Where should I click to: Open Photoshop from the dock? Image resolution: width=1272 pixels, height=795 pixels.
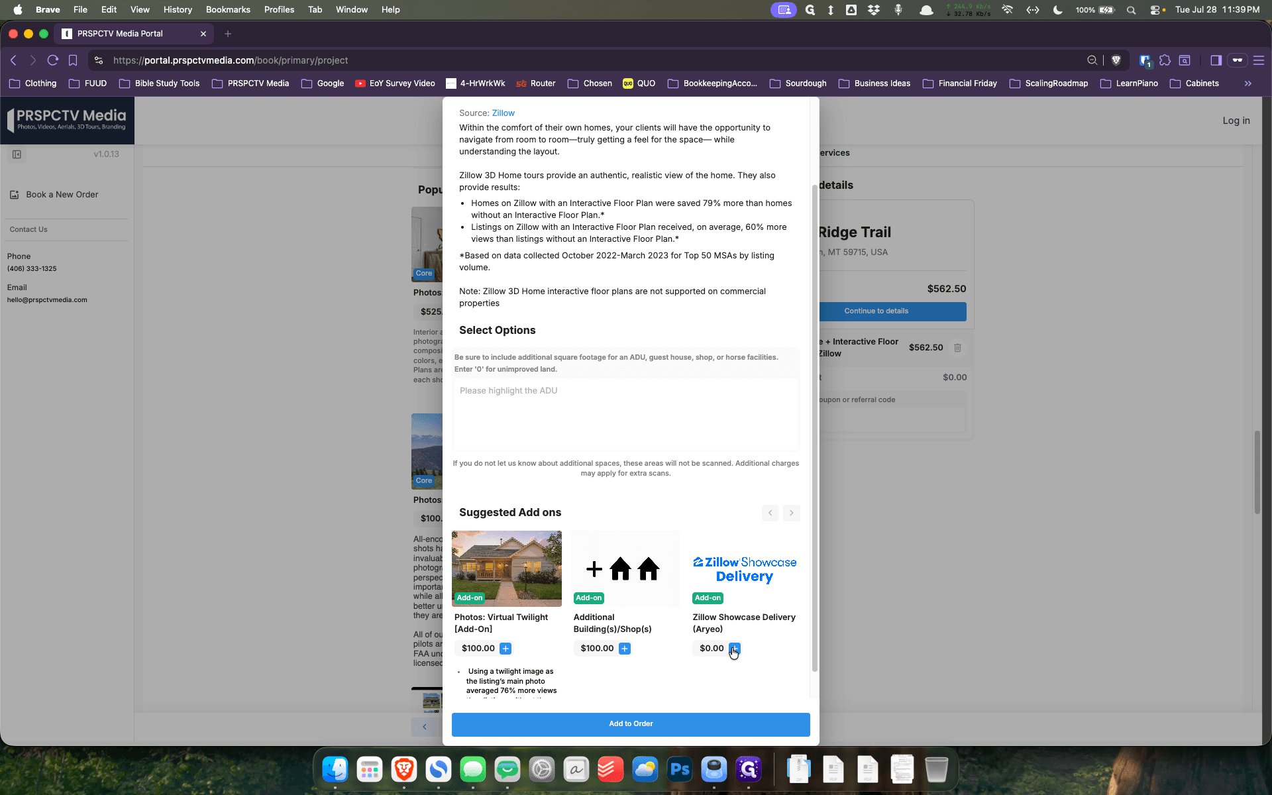(680, 769)
